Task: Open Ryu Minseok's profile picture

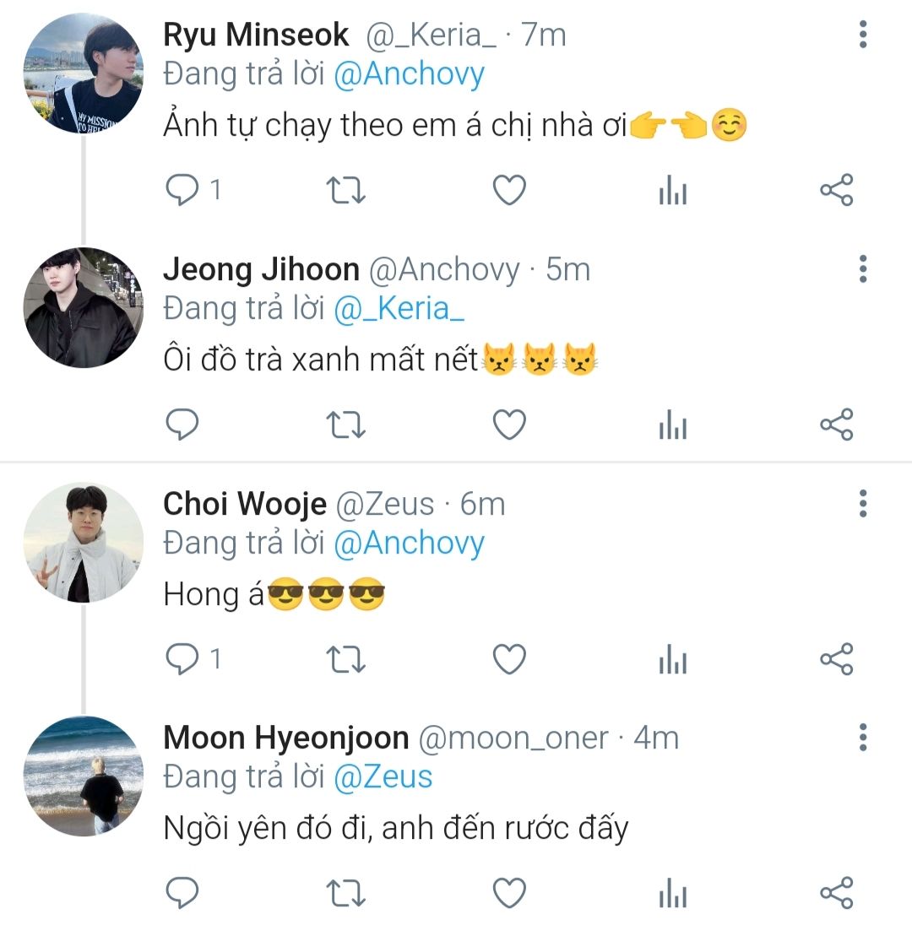Action: click(x=83, y=73)
